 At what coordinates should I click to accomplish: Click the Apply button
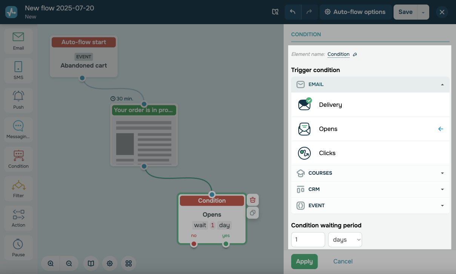click(x=304, y=262)
